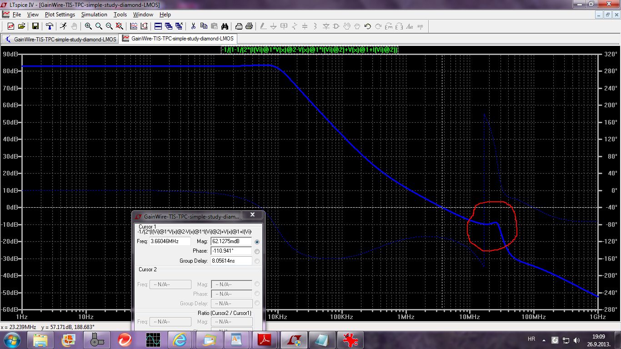The width and height of the screenshot is (621, 349).
Task: Click the Copy toolbar icon
Action: click(204, 26)
